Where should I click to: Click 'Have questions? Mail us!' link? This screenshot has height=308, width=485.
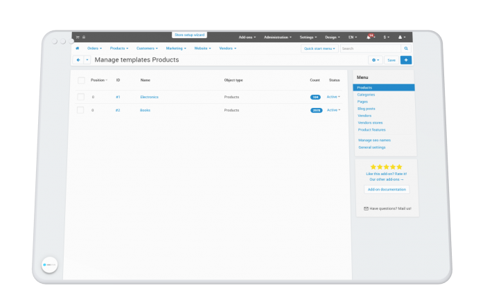point(390,209)
